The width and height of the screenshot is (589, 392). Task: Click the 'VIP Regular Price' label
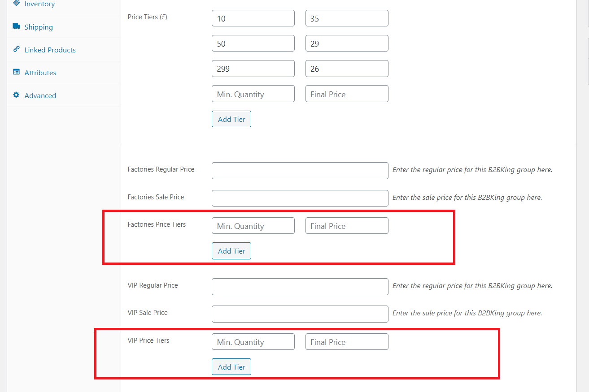(153, 285)
